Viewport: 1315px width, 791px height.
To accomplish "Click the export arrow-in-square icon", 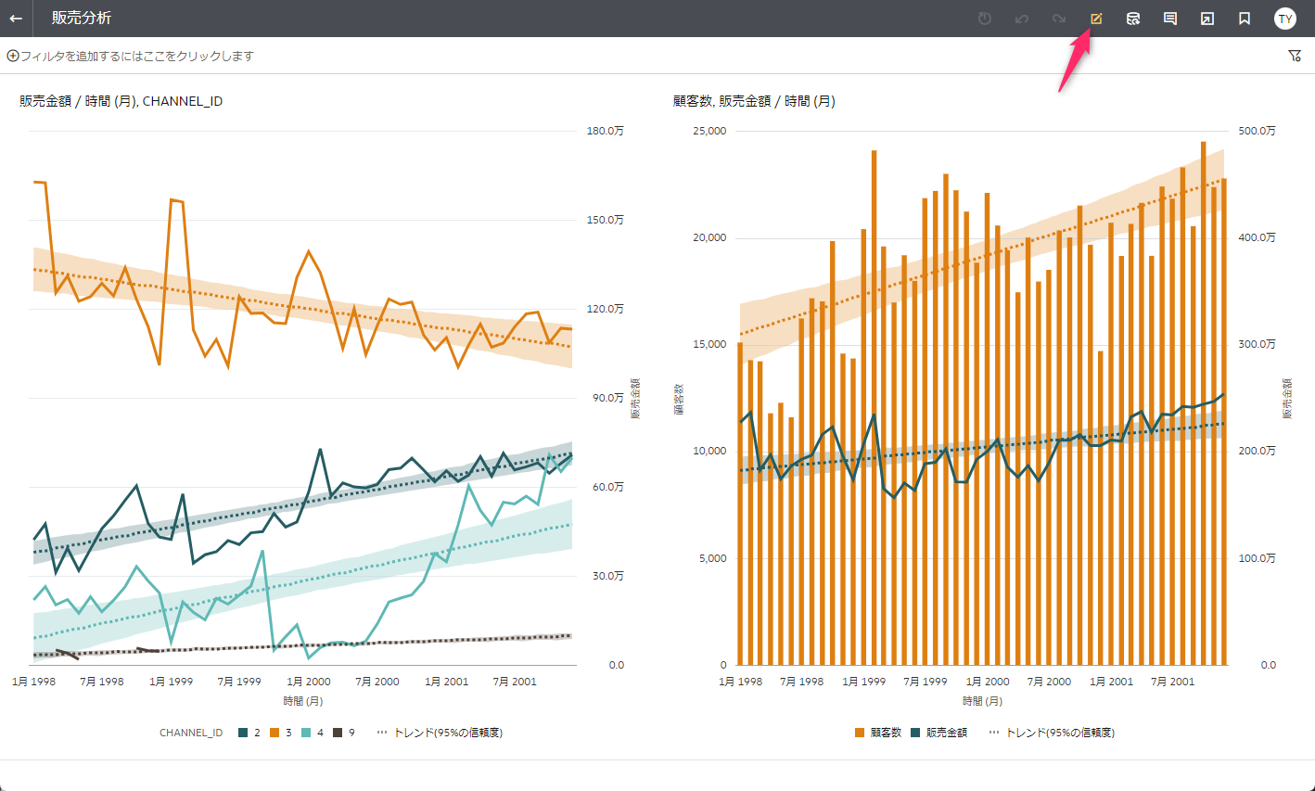I will [x=1207, y=19].
